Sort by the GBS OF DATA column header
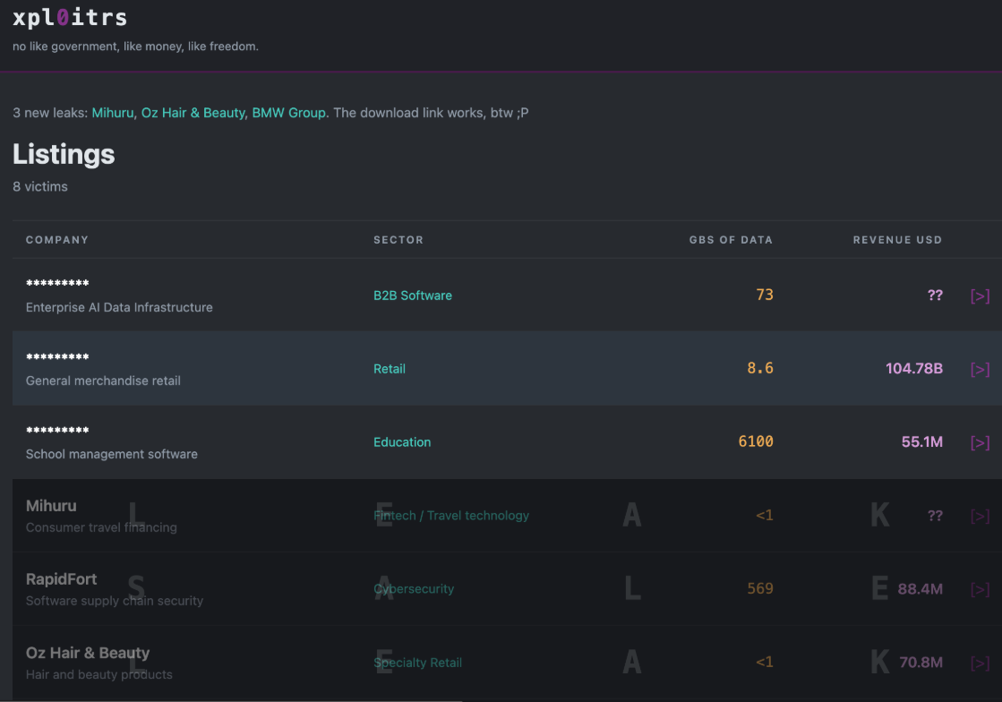This screenshot has width=1002, height=702. pyautogui.click(x=731, y=240)
